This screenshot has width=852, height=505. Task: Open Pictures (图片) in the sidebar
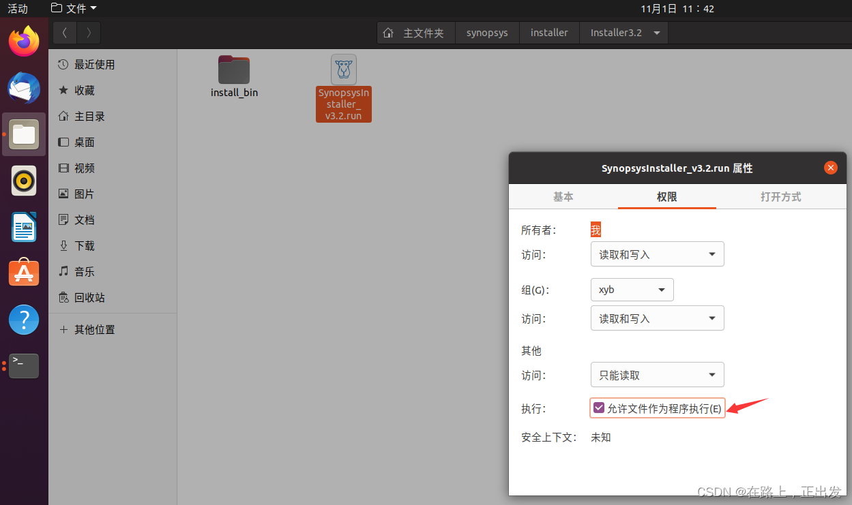pyautogui.click(x=113, y=194)
